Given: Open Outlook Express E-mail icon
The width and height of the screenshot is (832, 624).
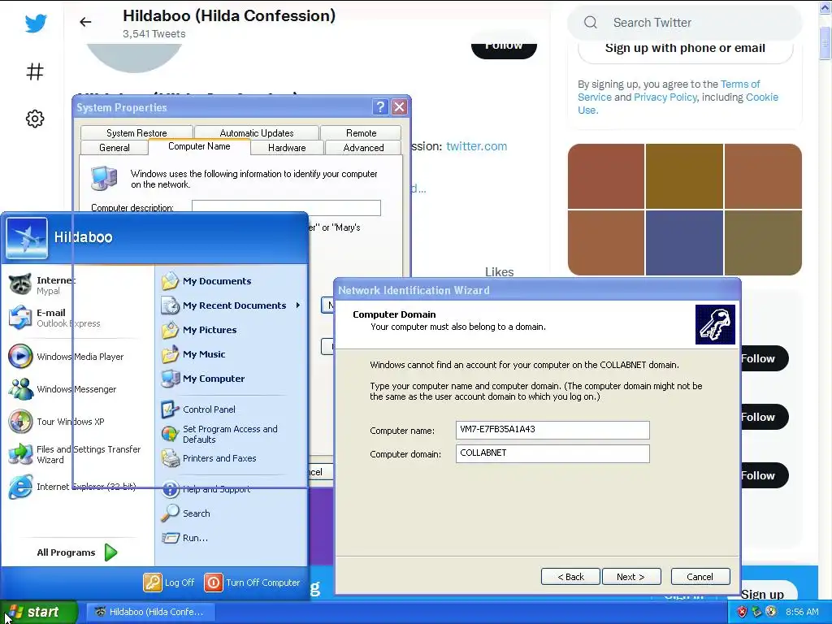Looking at the screenshot, I should [x=20, y=318].
